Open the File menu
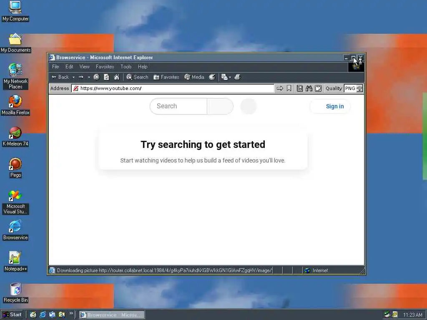Image resolution: width=427 pixels, height=320 pixels. (55, 67)
